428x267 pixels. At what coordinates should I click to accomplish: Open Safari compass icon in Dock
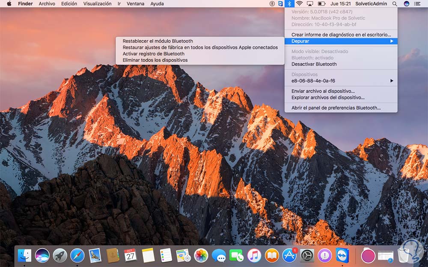77,255
